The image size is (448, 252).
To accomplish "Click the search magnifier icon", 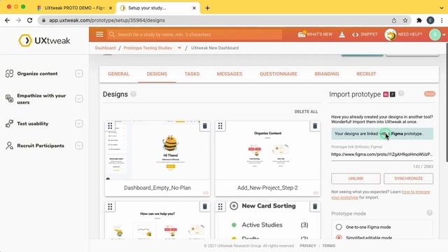I will 112,34.
